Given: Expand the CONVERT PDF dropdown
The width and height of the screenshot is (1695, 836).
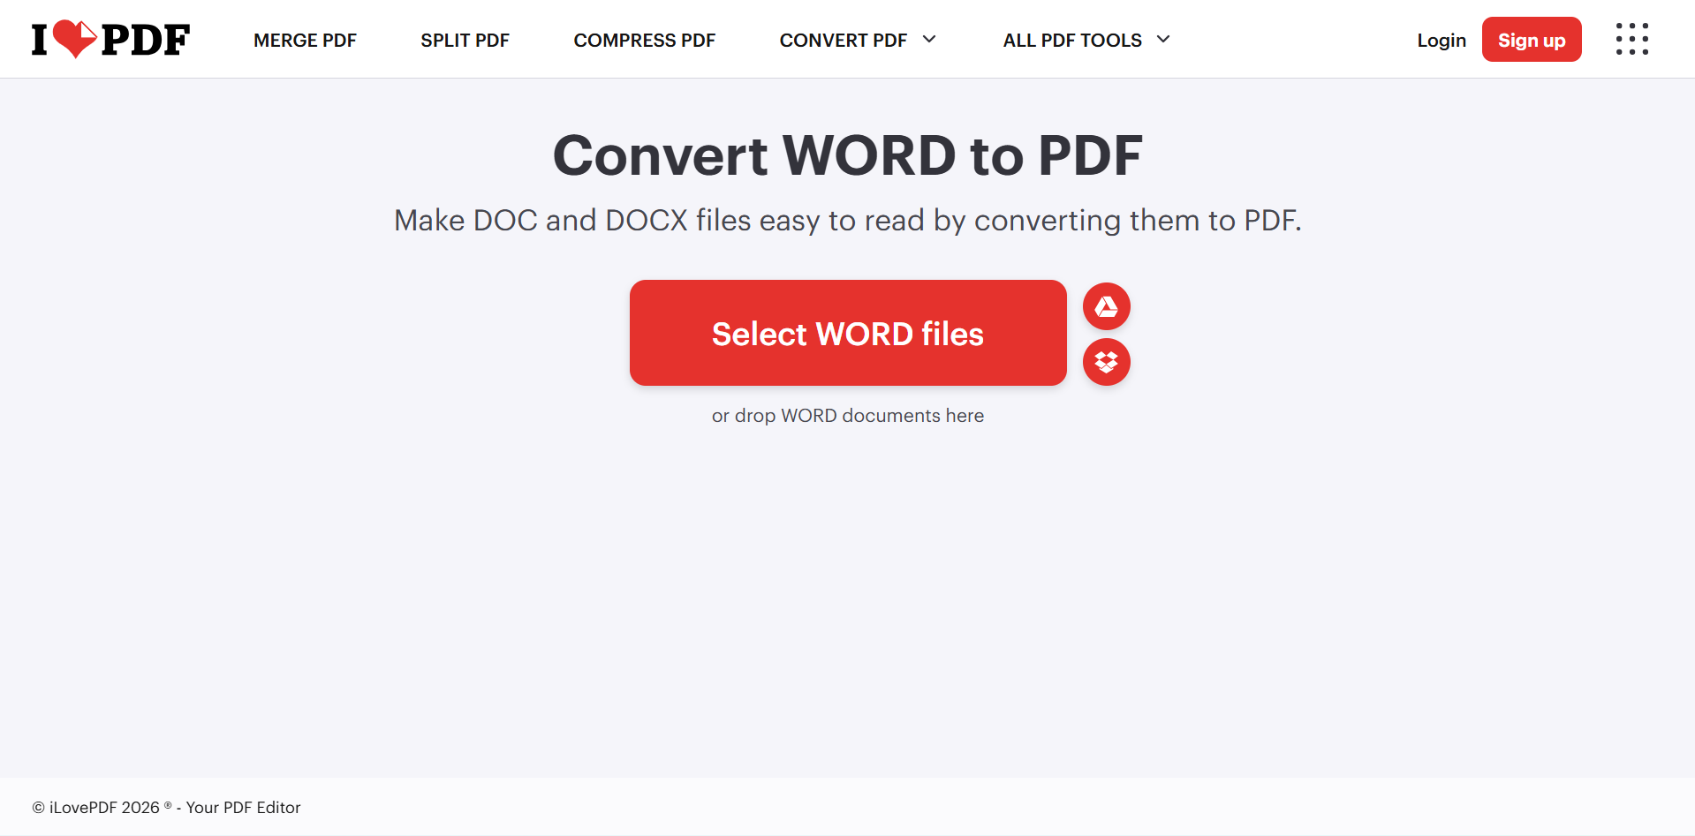Looking at the screenshot, I should pyautogui.click(x=858, y=41).
